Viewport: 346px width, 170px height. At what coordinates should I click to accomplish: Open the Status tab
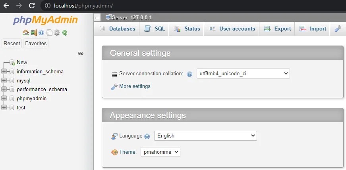click(187, 29)
